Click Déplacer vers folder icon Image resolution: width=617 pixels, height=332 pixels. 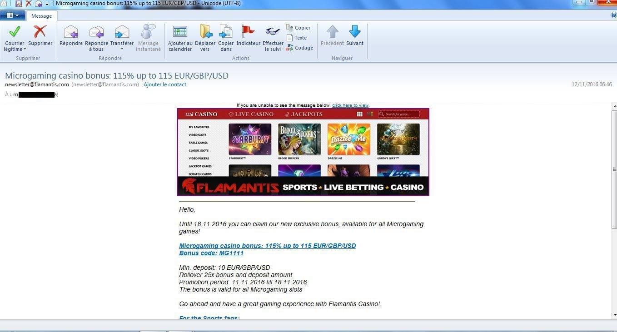coord(205,32)
